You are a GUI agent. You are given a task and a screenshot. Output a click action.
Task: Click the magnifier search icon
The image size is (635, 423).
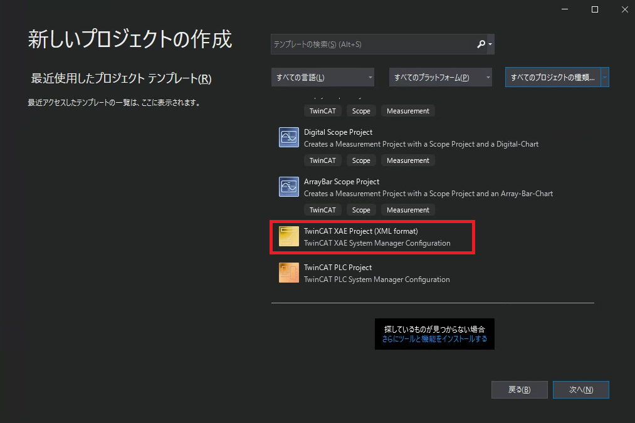(x=481, y=44)
